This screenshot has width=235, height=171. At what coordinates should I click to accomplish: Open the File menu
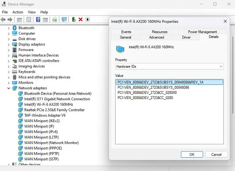pyautogui.click(x=5, y=12)
